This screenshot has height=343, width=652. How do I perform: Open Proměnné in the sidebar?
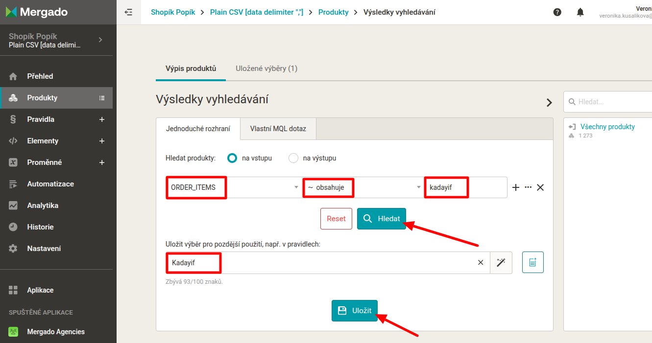(x=45, y=162)
